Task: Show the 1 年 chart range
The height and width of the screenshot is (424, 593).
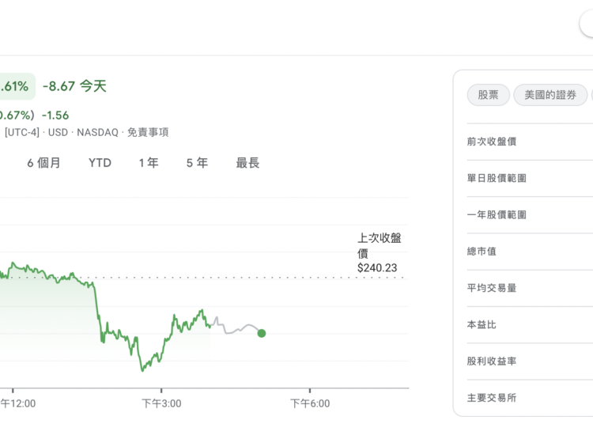Action: (x=148, y=163)
